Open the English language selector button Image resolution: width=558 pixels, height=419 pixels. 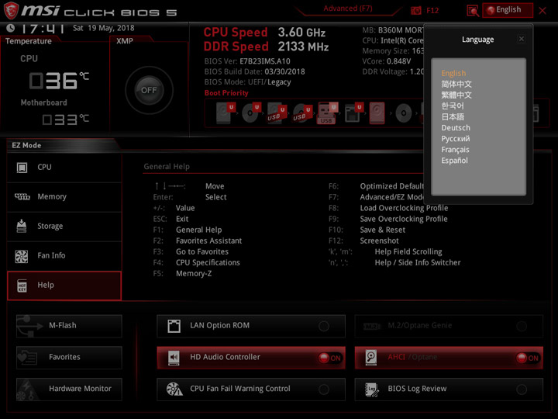(508, 10)
